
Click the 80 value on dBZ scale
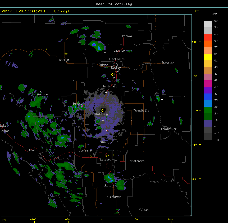click(216, 21)
